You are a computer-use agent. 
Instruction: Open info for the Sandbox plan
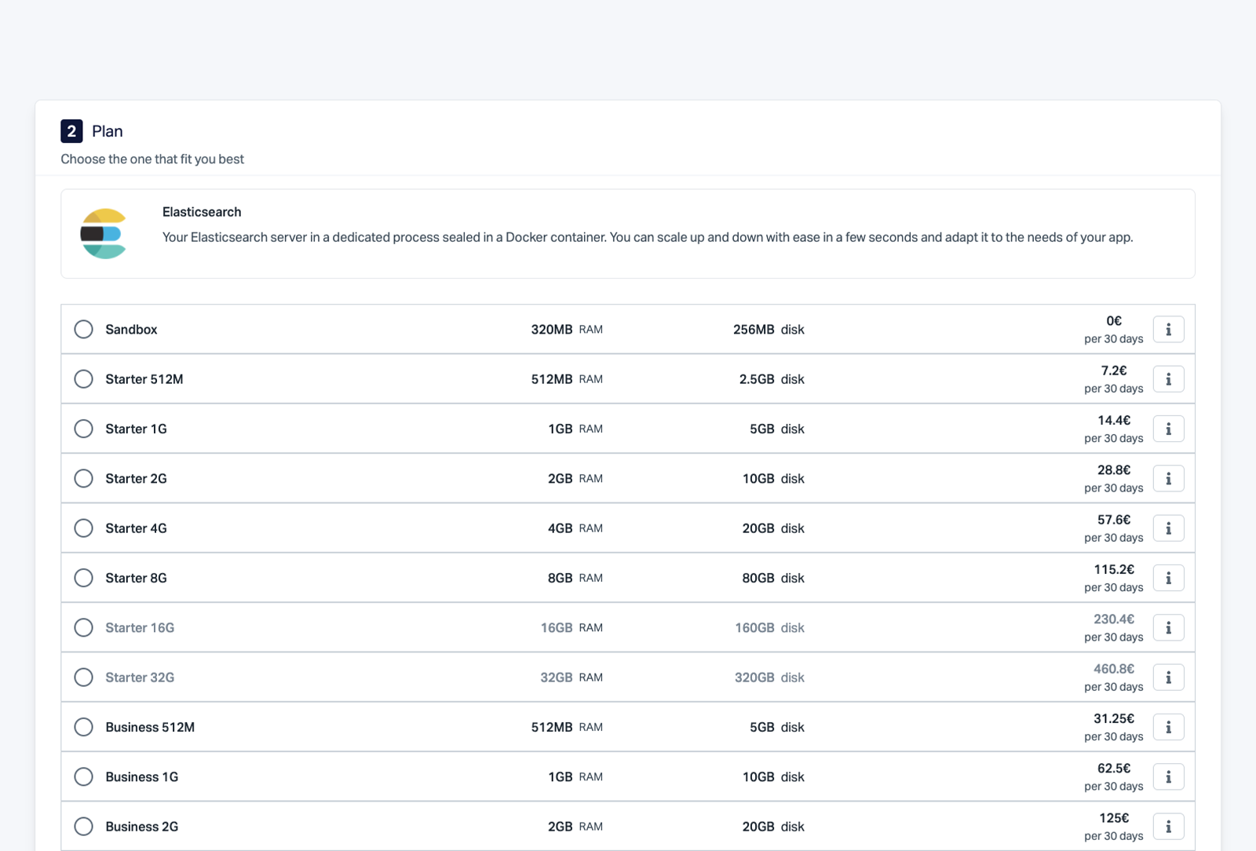[1168, 330]
